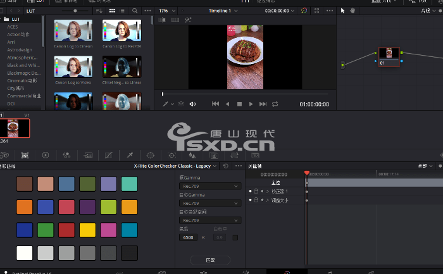
Task: Mute the viewer audio speaker icon
Action: [192, 104]
